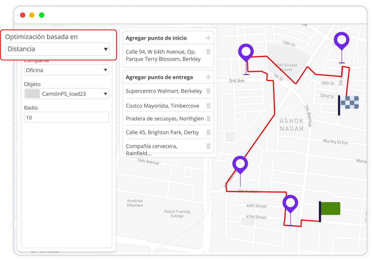This screenshot has height=261, width=373.
Task: Delete Calle 45, Brighton Park, Derby entry
Action: pyautogui.click(x=208, y=132)
